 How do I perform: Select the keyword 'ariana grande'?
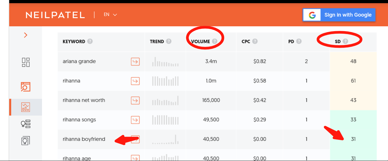[79, 61]
